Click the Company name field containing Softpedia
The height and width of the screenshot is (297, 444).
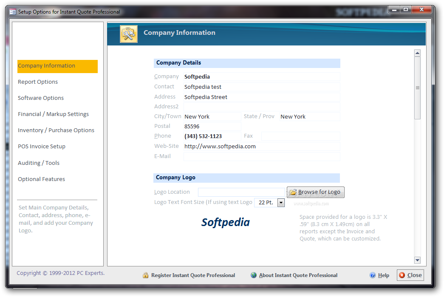(x=262, y=77)
